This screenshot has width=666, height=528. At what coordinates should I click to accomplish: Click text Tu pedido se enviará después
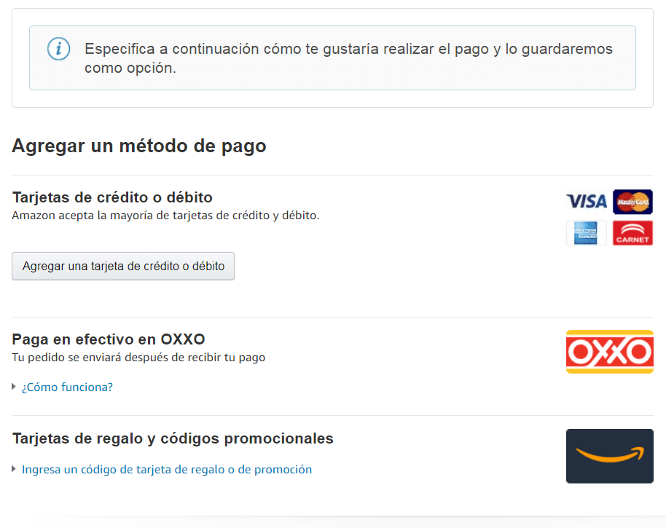(138, 358)
